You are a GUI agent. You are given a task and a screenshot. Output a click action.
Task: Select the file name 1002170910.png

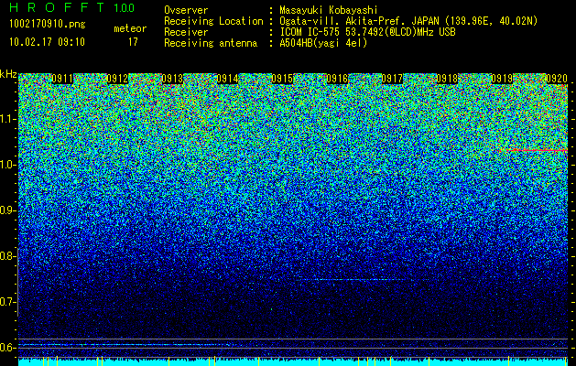(x=48, y=24)
